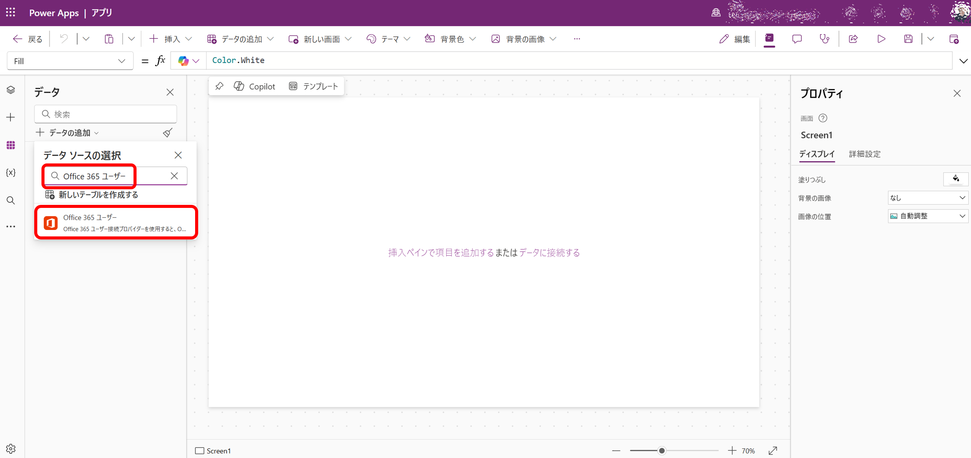The image size is (971, 458).
Task: Click the publish icon
Action: [x=954, y=39]
